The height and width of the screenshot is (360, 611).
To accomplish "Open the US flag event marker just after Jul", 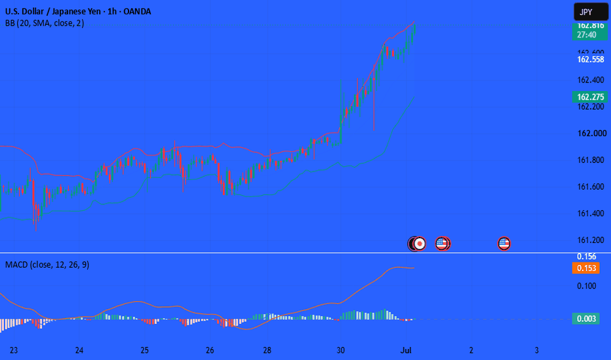I will click(441, 243).
